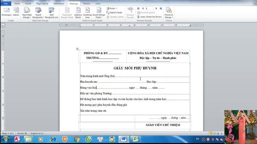Click the English (U.S.) language indicator
This screenshot has height=144, width=257.
[37, 133]
